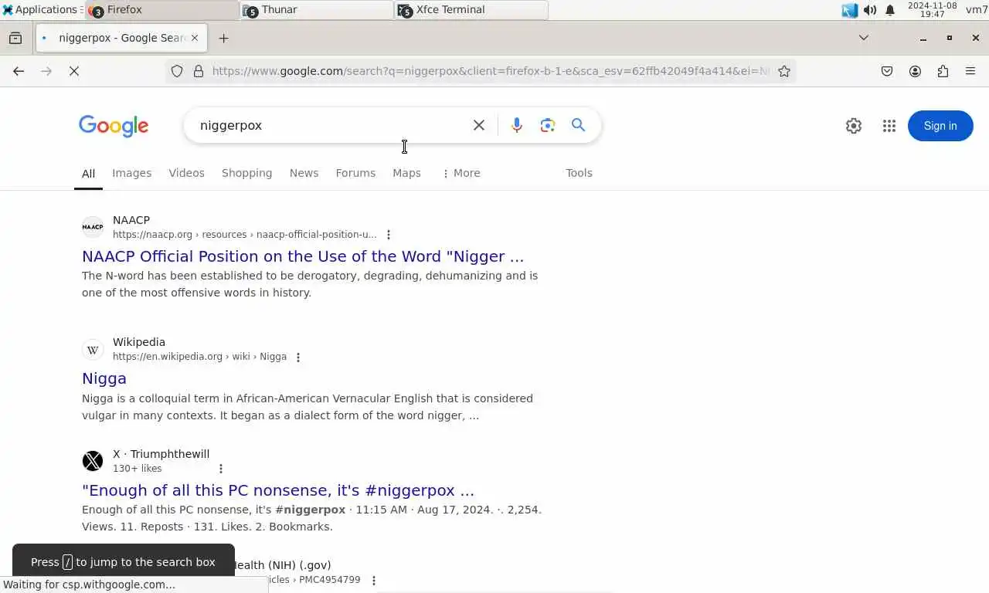Expand the list all tabs chevron
989x593 pixels.
pos(864,38)
